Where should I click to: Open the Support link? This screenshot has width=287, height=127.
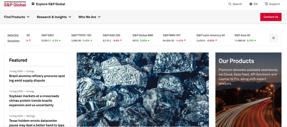274,4
